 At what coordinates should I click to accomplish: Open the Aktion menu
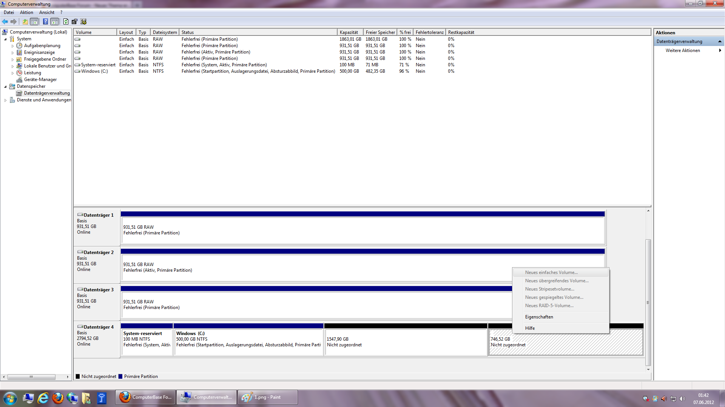pos(26,12)
